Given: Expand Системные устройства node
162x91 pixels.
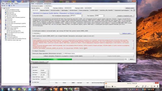Looking at the screenshot, I should [x=4, y=37].
